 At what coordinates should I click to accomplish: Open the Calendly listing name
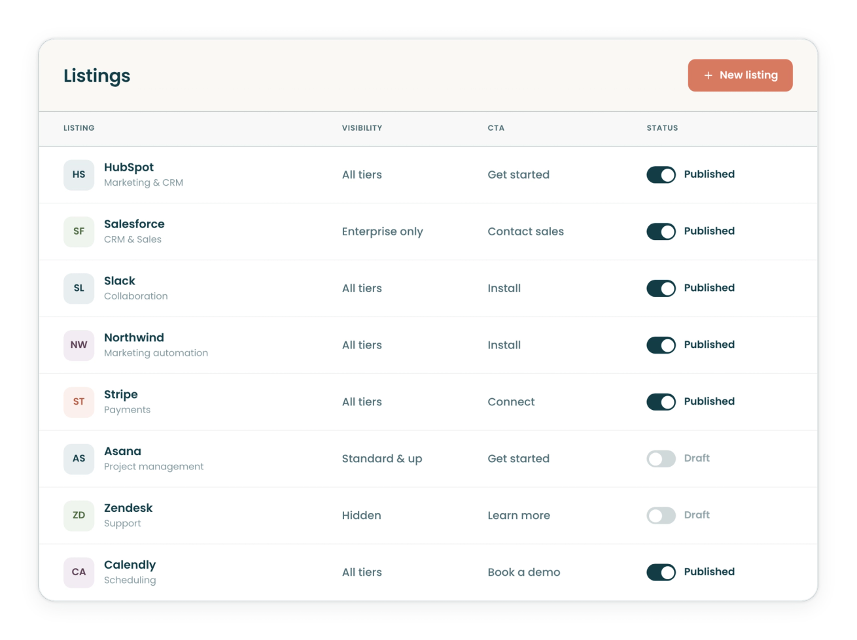130,565
